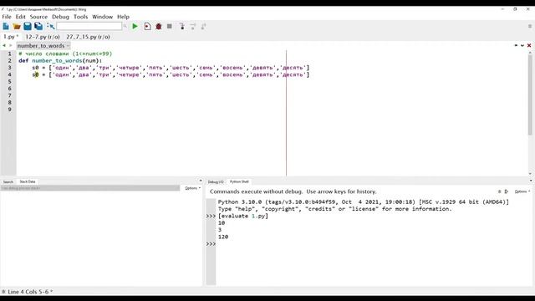This screenshot has height=301, width=535.
Task: Open the Stack Data Options dropdown
Action: point(192,188)
